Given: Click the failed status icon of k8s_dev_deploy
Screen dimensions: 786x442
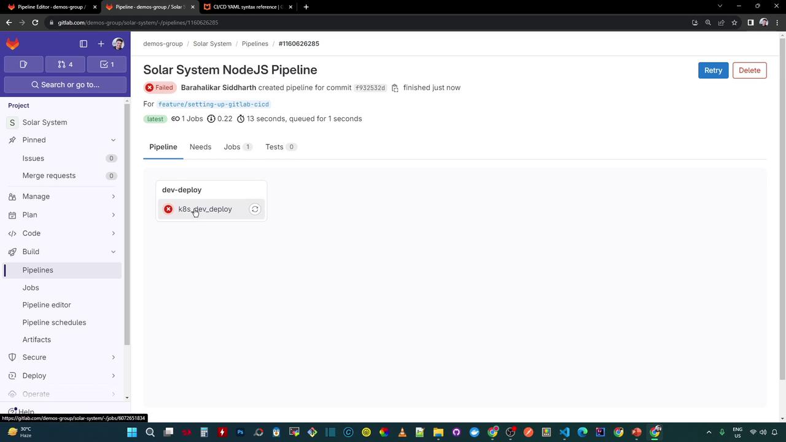Looking at the screenshot, I should pos(168,209).
